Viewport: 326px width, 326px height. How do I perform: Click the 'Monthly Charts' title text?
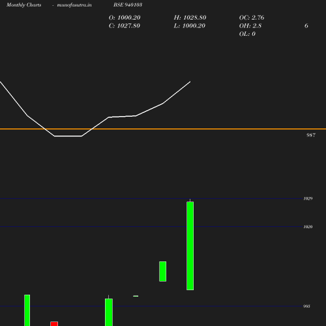[23, 5]
